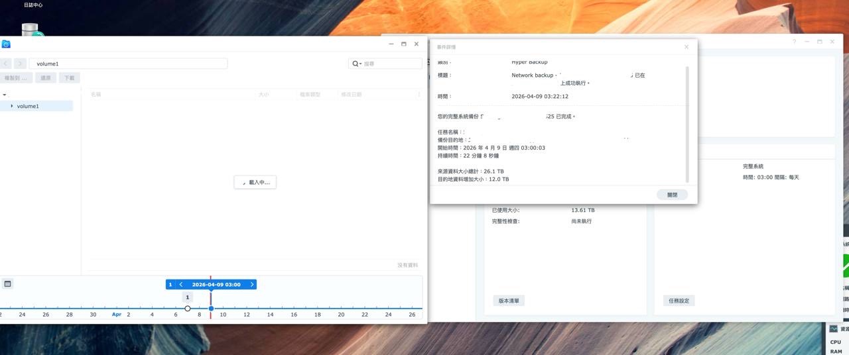Expand the volume1 tree node arrow
The width and height of the screenshot is (849, 355).
point(12,106)
